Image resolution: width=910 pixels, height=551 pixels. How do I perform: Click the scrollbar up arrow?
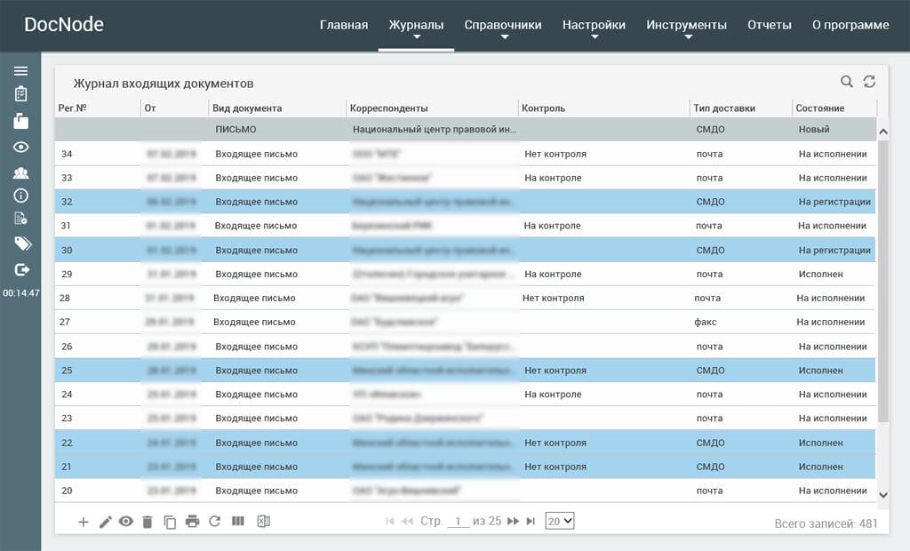point(882,132)
